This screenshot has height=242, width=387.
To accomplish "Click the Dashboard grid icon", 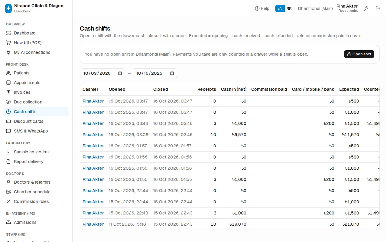I will click(8, 33).
